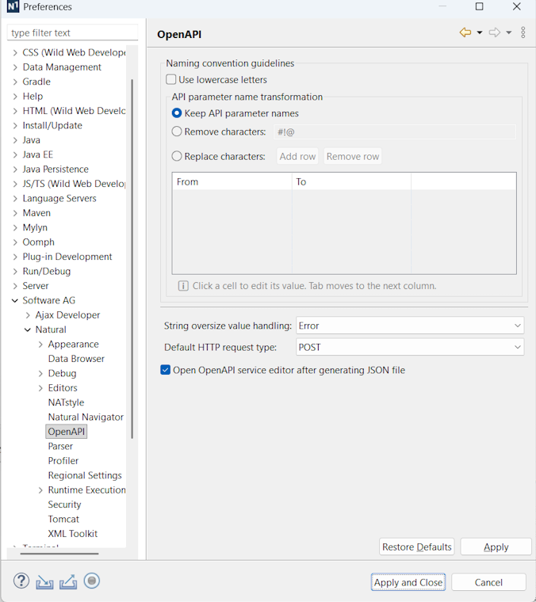536x602 pixels.
Task: Select Plug-in Development tree item
Action: tap(67, 257)
